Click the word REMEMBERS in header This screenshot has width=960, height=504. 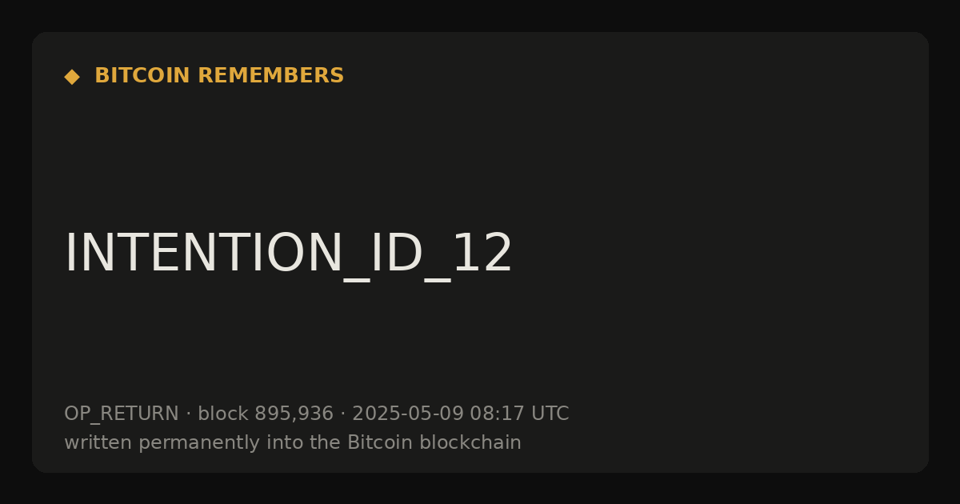(x=270, y=76)
